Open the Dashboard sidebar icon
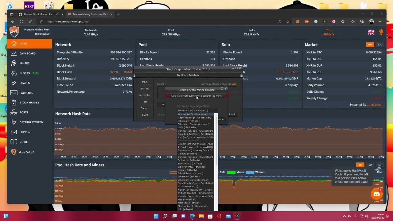Image resolution: width=393 pixels, height=221 pixels. tap(14, 53)
